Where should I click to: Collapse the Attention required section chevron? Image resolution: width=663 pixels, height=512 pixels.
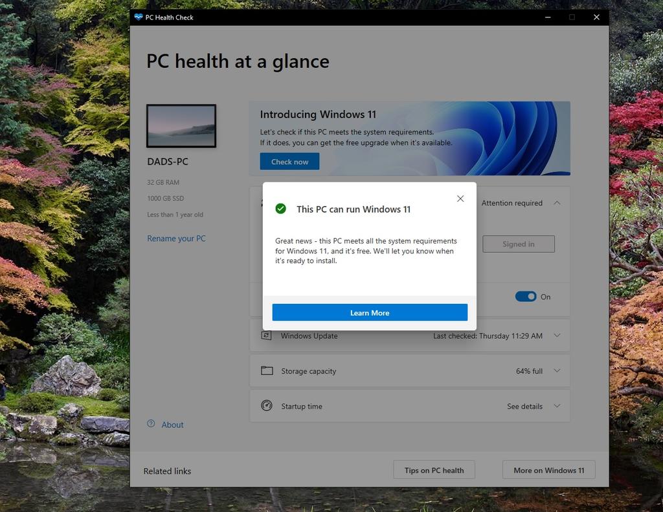coord(557,203)
